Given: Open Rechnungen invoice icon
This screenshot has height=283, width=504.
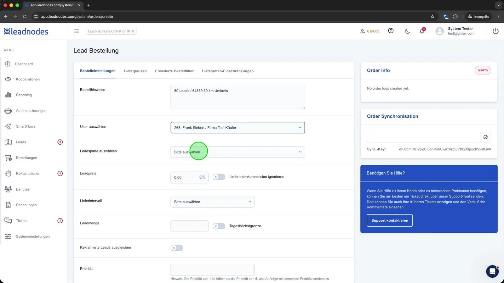Looking at the screenshot, I should point(8,205).
